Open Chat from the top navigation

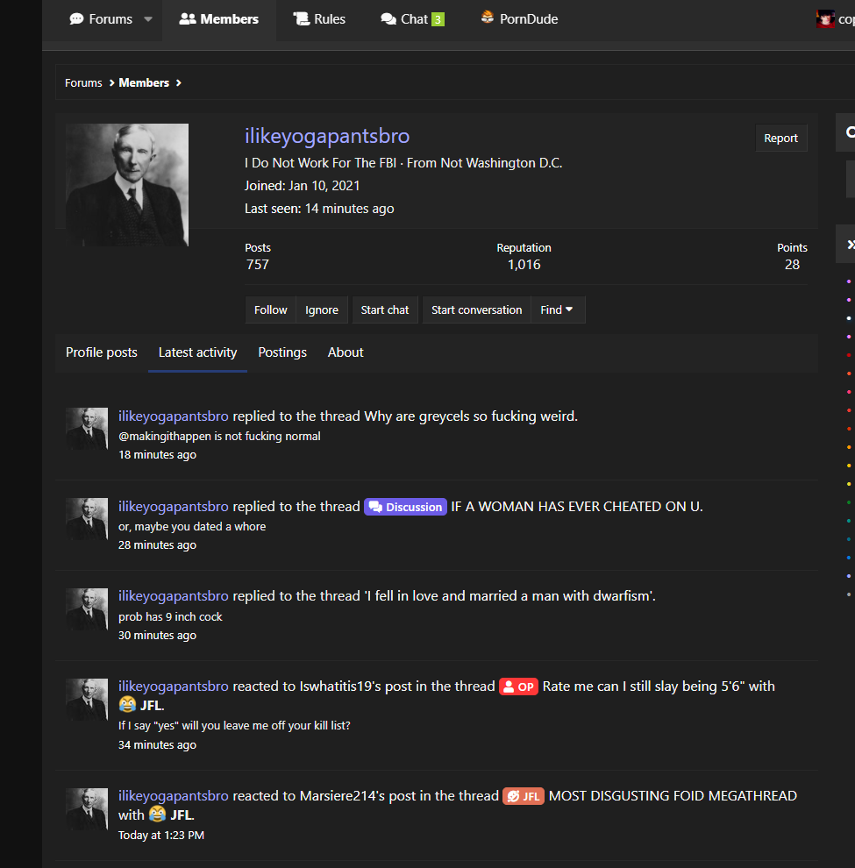click(405, 19)
